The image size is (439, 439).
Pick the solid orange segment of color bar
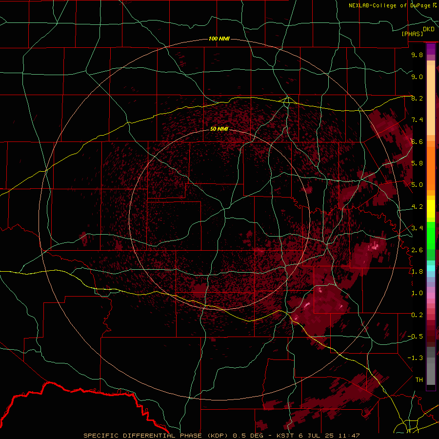tap(431, 169)
